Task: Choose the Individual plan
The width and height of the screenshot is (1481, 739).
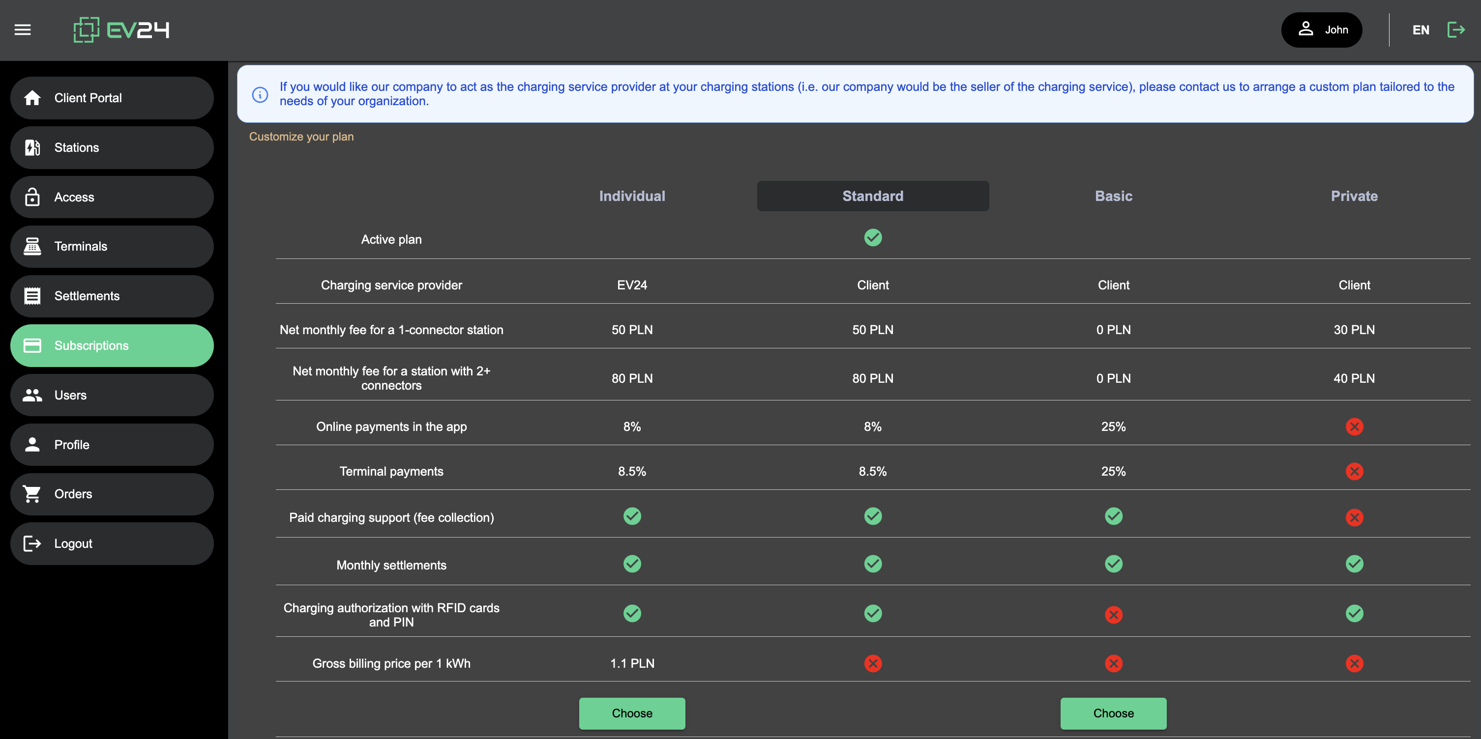Action: click(x=631, y=713)
